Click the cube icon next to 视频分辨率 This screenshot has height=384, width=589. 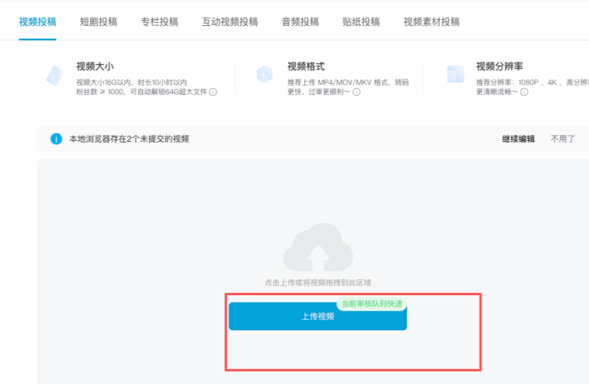click(455, 75)
